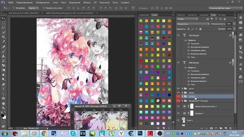The height and width of the screenshot is (137, 244).
Task: Select the Eyedropper tool
Action: click(3, 41)
